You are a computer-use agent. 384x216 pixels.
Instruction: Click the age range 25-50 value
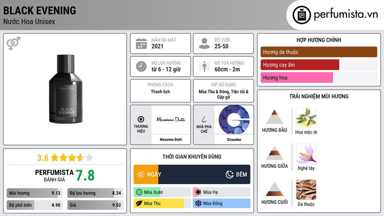(221, 46)
